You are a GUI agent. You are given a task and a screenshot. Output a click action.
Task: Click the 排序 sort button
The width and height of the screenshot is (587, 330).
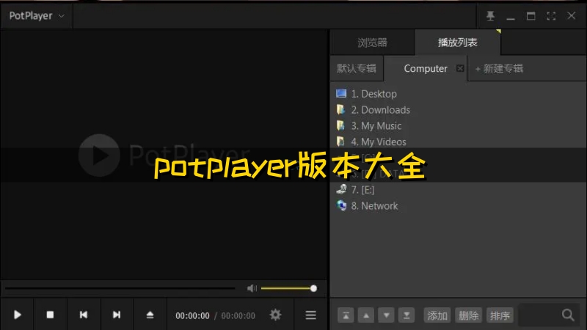pos(500,315)
